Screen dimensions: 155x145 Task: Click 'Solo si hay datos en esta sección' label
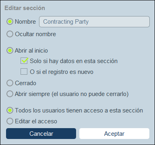click(74, 61)
